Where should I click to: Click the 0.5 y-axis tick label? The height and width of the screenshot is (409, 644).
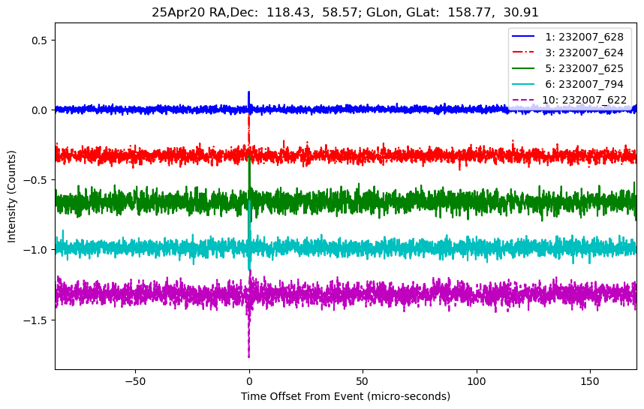(x=40, y=41)
